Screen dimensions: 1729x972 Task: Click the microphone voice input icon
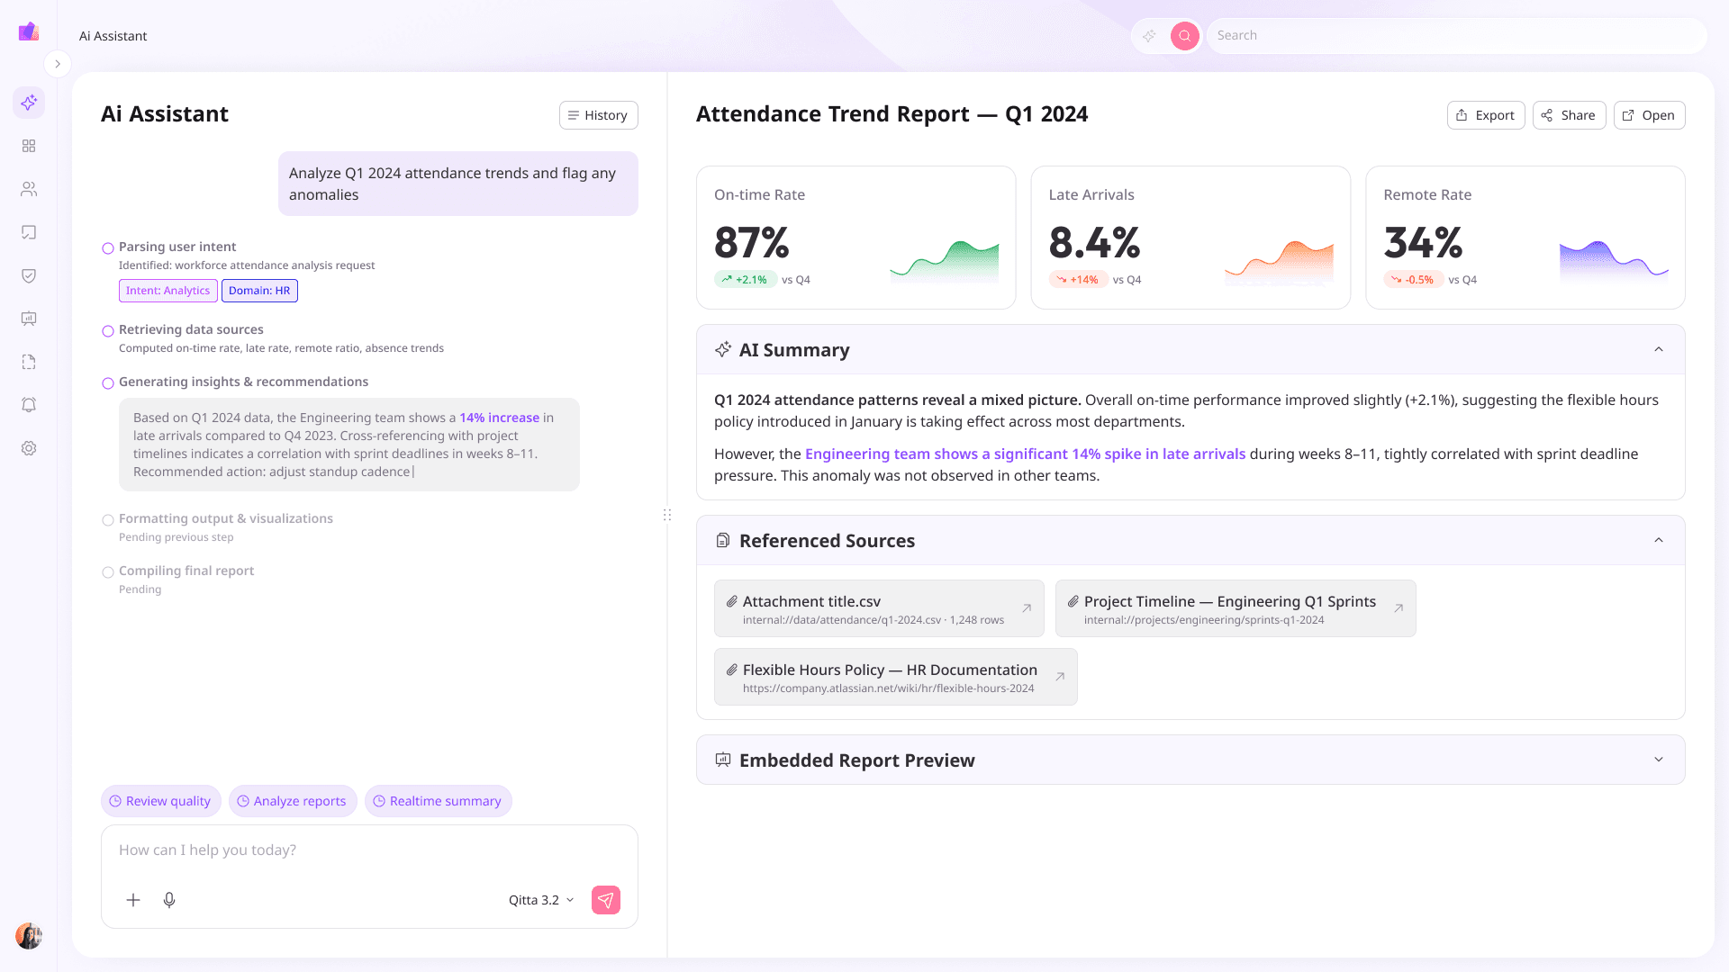coord(169,900)
